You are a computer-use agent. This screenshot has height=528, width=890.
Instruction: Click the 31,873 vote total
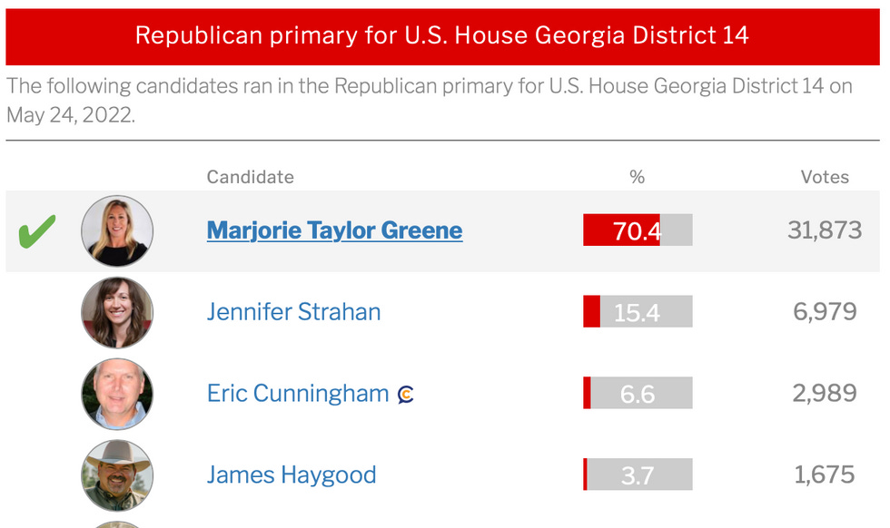[x=826, y=230]
